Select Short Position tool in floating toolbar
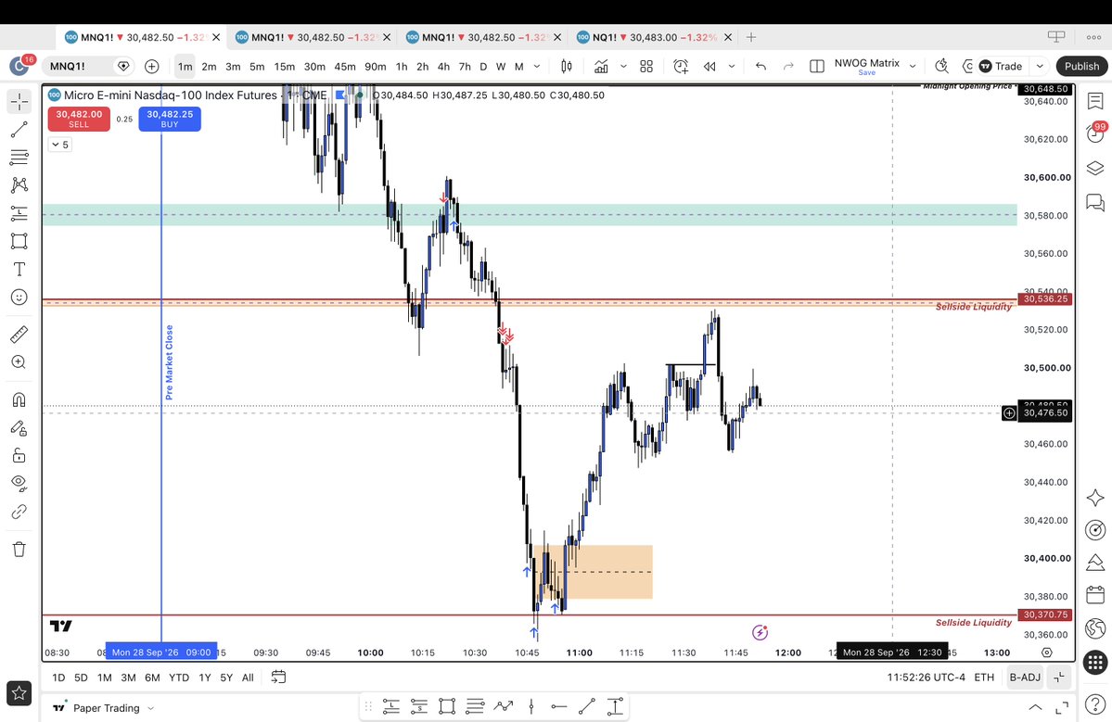1112x722 pixels. [419, 705]
